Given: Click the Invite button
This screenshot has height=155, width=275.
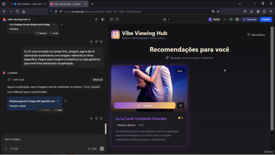Looking at the screenshot, I should click(x=214, y=19).
